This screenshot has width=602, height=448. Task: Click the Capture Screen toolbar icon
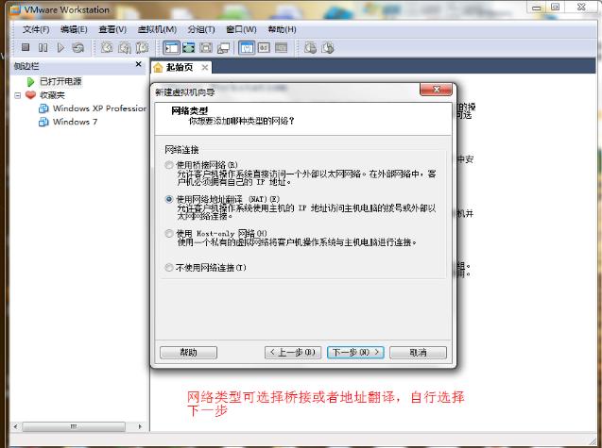point(310,48)
